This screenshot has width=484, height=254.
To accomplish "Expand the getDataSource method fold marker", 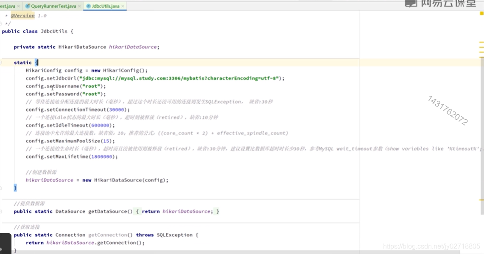I will [x=1, y=212].
